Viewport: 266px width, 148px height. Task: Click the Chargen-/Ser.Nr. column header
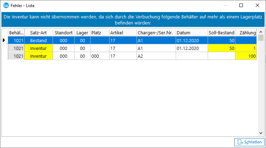(x=155, y=33)
